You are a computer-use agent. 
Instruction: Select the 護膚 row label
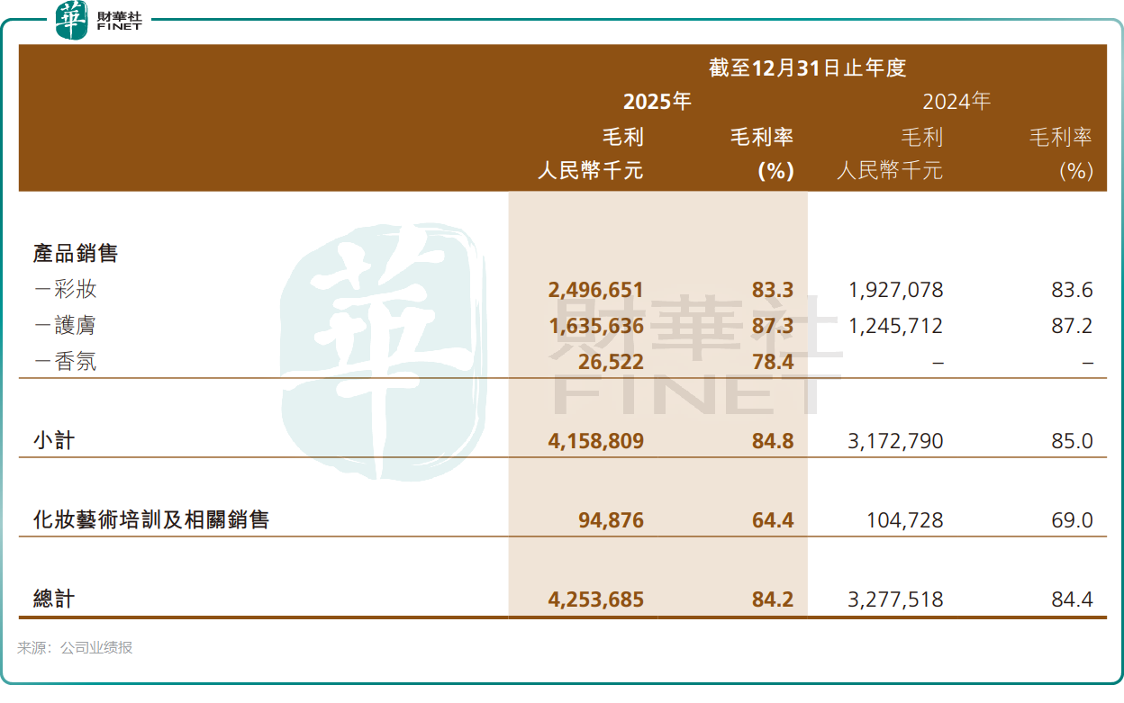[x=65, y=326]
